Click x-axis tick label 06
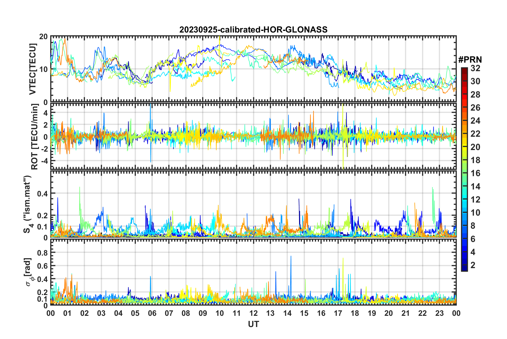Screen dimensions: 507x339 tap(152, 313)
